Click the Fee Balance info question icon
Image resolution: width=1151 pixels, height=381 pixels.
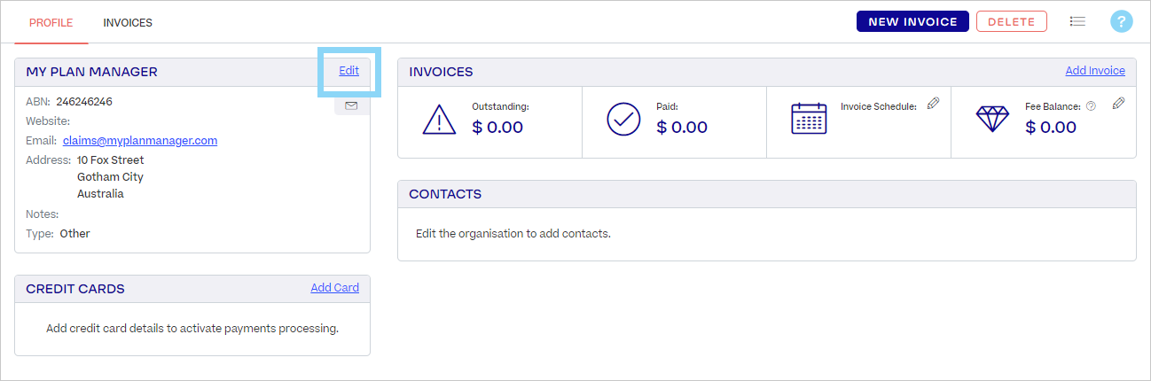(x=1091, y=106)
